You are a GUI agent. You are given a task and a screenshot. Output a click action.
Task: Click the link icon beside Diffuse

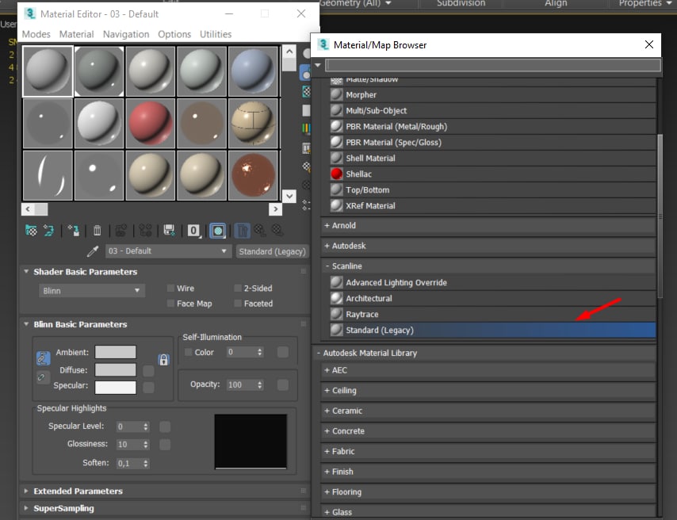(41, 377)
